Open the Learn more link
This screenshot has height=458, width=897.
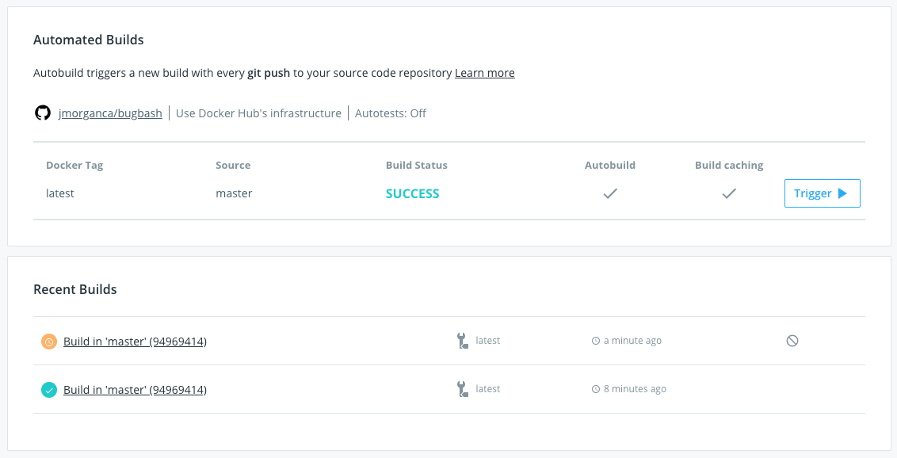coord(485,73)
